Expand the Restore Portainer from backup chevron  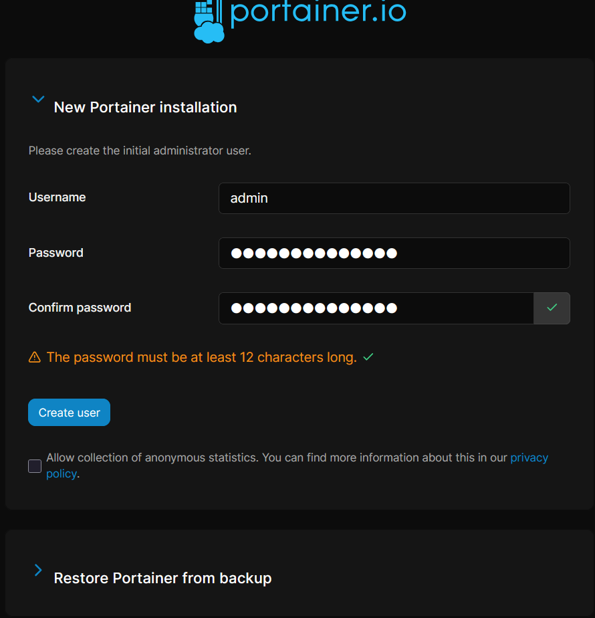38,570
